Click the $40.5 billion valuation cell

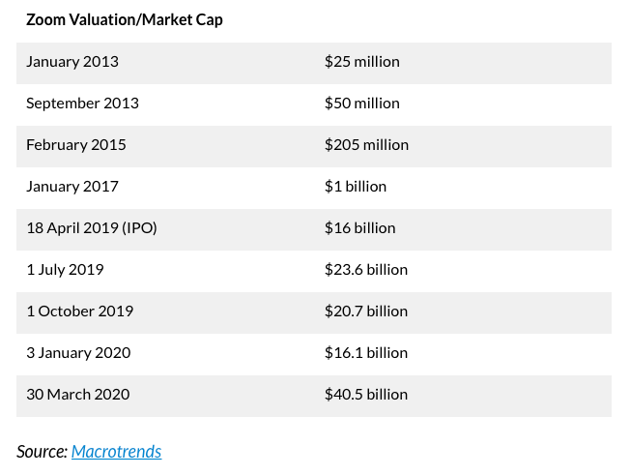click(x=365, y=394)
